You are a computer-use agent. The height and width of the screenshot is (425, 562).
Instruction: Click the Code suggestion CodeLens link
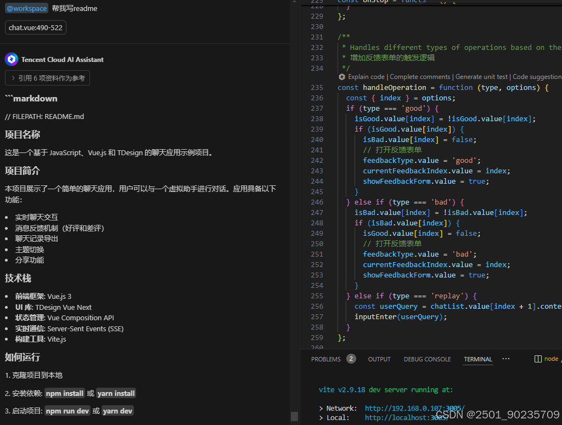(x=537, y=77)
